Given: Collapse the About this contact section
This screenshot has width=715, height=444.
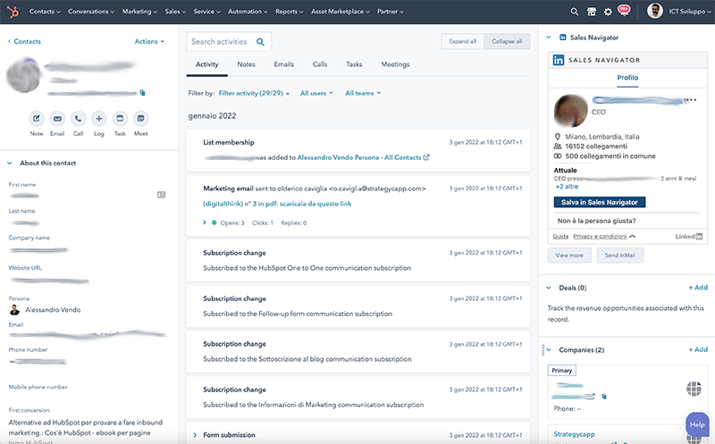Looking at the screenshot, I should point(10,163).
